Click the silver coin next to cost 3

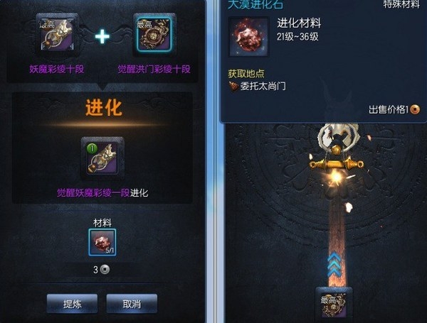click(x=105, y=269)
